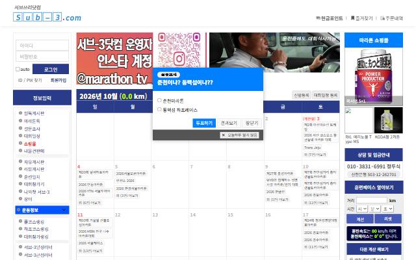
Task: Click the 회원가입 link
Action: click(58, 80)
